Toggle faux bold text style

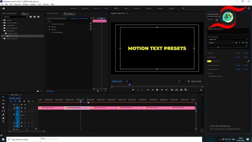click(x=236, y=43)
